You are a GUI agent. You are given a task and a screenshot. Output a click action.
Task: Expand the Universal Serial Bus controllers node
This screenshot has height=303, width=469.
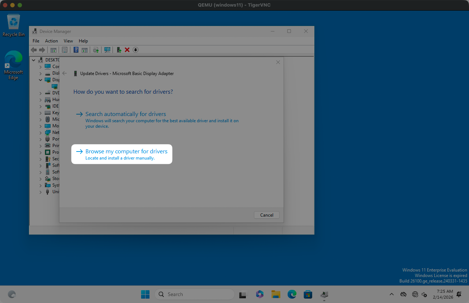coord(41,192)
